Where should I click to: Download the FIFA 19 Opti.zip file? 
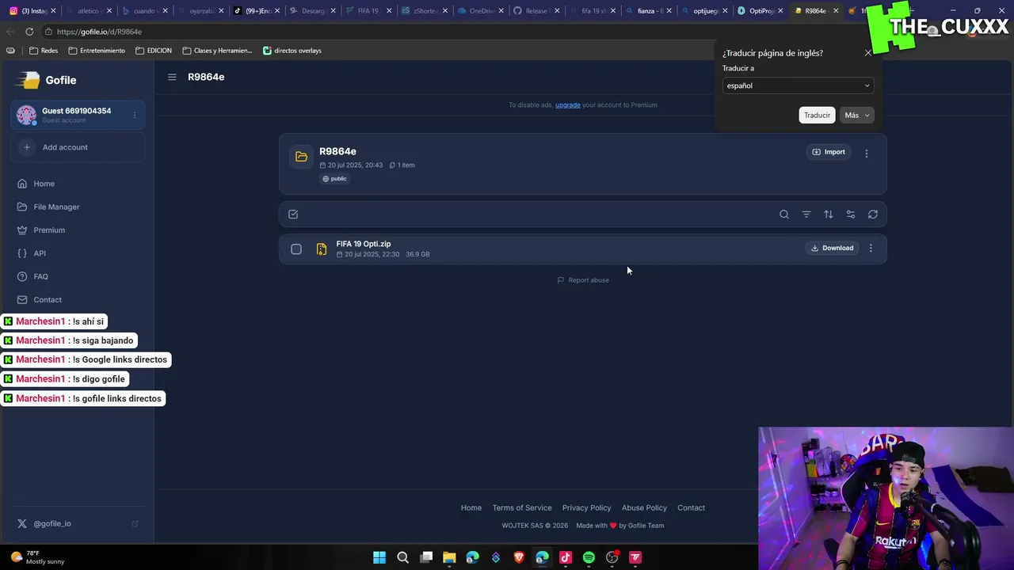pyautogui.click(x=832, y=248)
